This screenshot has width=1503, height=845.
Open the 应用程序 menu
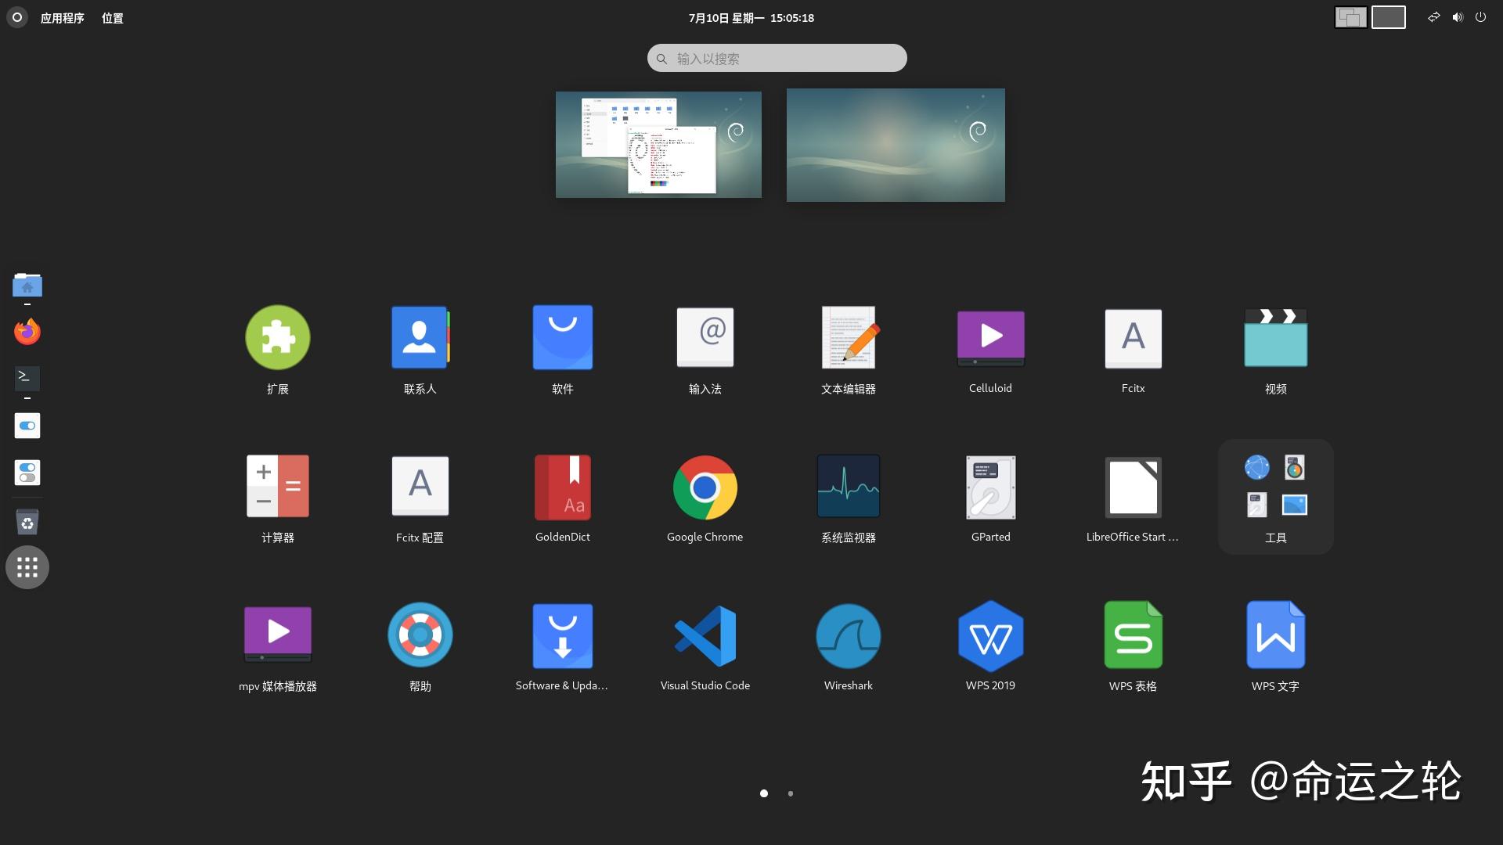63,18
